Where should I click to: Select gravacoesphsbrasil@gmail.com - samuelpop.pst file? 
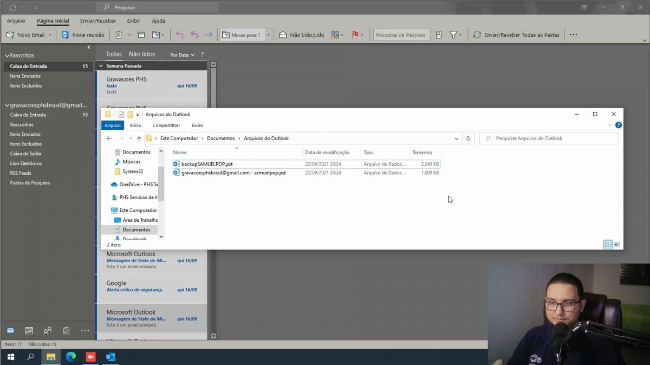tap(306, 172)
